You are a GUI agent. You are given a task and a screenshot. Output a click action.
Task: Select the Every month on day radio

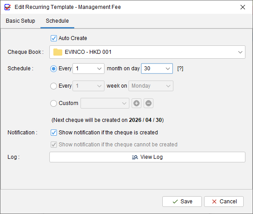point(53,69)
